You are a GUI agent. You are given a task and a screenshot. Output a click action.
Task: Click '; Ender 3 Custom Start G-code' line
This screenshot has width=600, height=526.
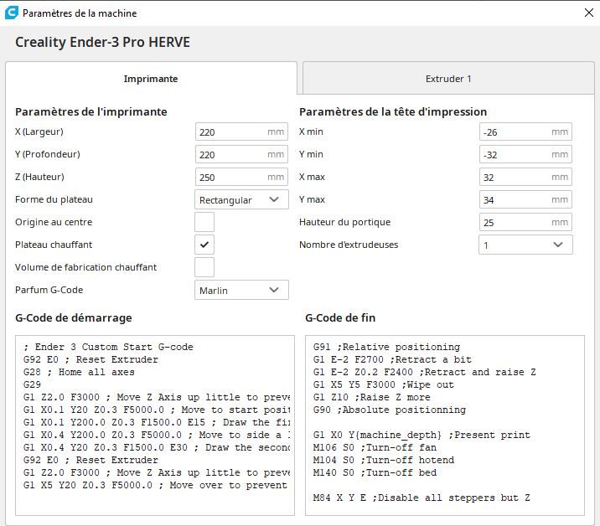108,347
